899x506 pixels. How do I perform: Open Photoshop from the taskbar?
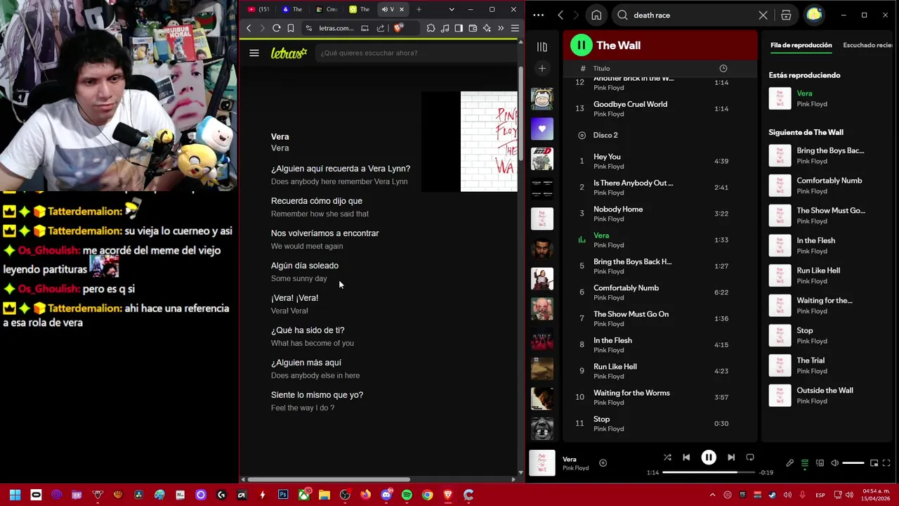pos(283,495)
